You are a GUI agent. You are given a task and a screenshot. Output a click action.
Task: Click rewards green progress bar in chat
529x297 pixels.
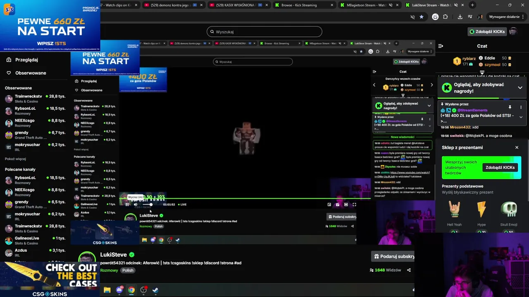pyautogui.click(x=482, y=98)
